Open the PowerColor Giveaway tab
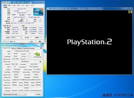 [29, 48]
